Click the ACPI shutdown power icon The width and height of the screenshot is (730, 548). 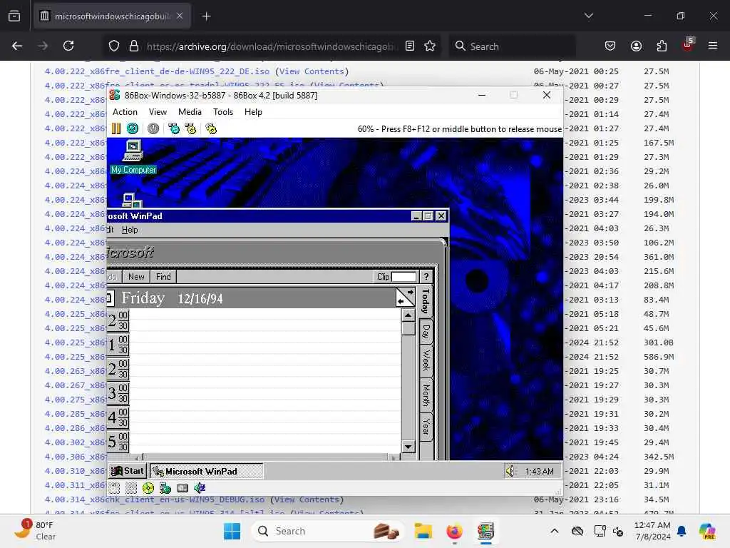(x=153, y=128)
